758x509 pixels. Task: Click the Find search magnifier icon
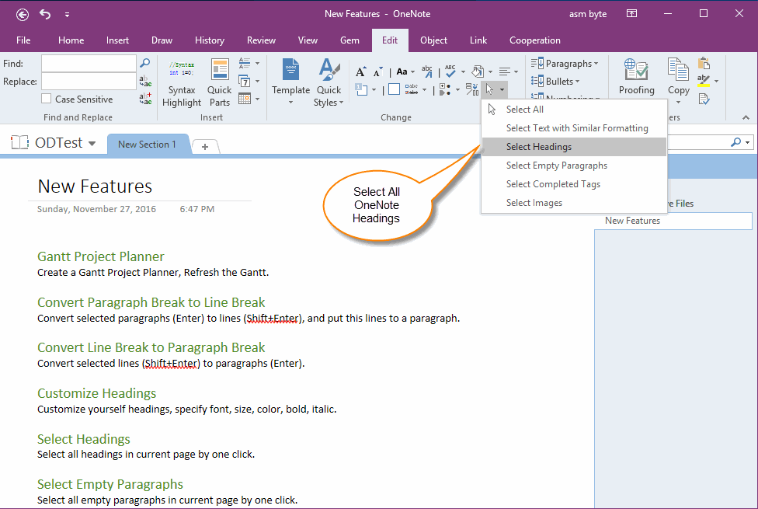[144, 63]
